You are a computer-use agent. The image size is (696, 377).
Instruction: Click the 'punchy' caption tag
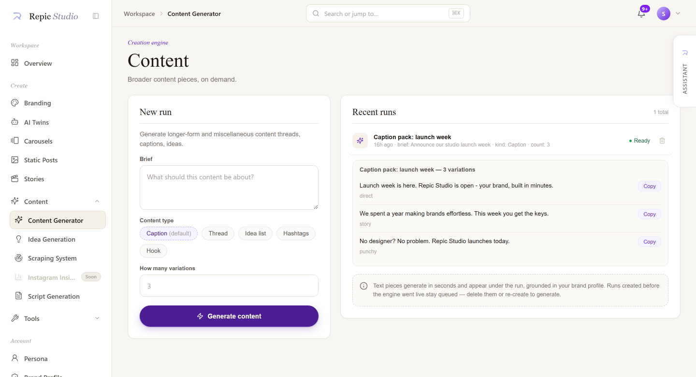click(x=368, y=251)
